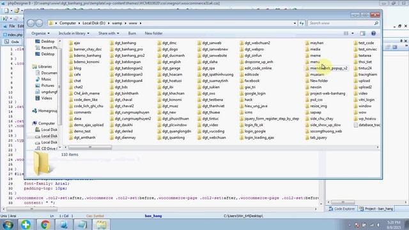
Task: Click Computer in the address breadcrumb
Action: 68,23
